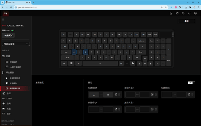The width and height of the screenshot is (201, 126).
Task: Open 觸發點與死區 in the sidebar
Action: pos(15,78)
